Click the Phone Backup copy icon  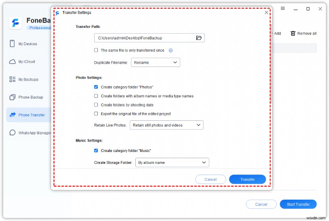12,97
